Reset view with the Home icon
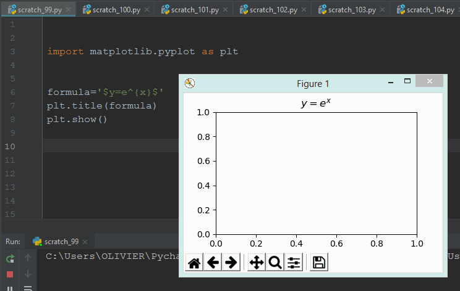 pyautogui.click(x=194, y=263)
